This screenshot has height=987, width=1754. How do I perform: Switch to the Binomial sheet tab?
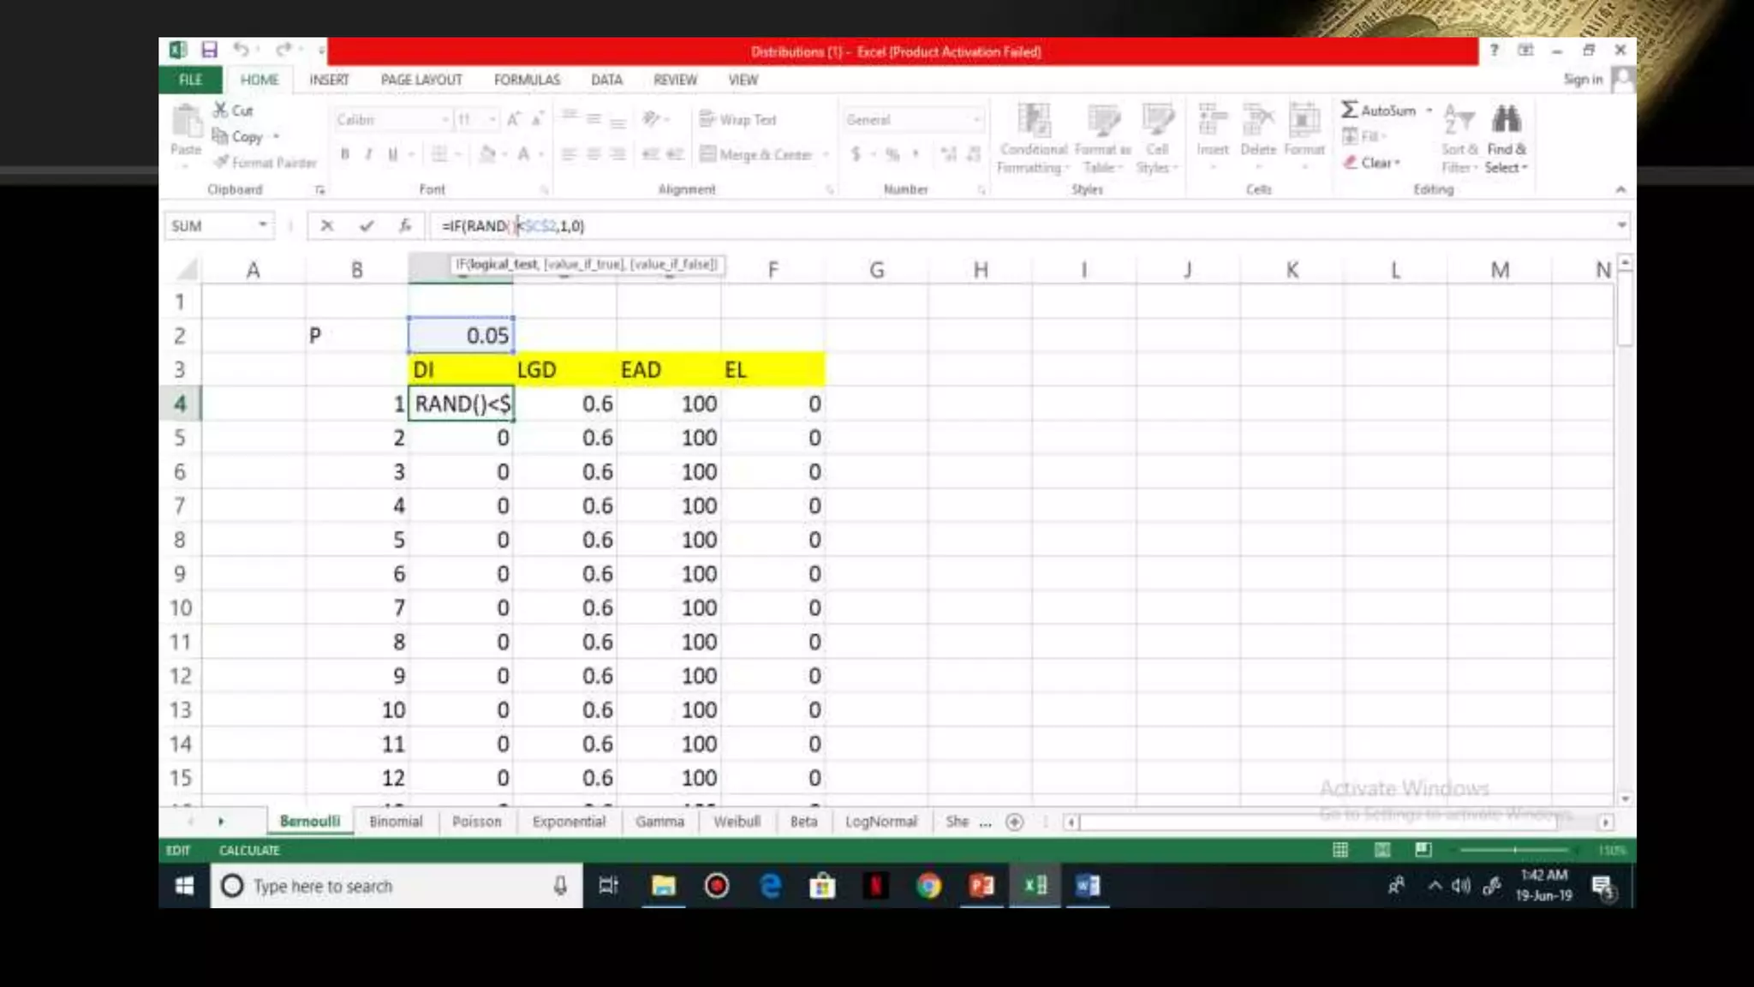396,822
